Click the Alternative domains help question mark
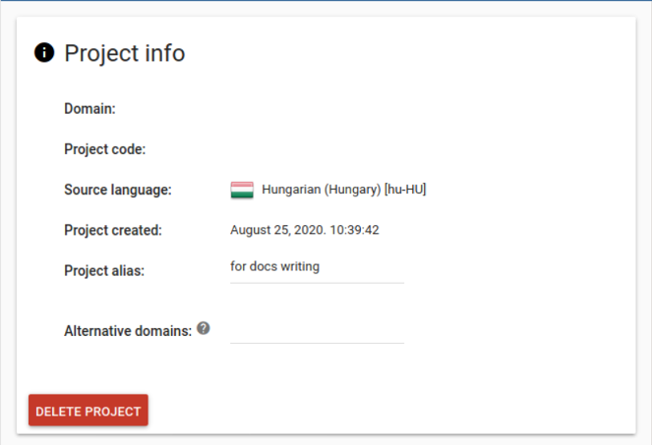Screen dimensions: 652x445 (204, 328)
